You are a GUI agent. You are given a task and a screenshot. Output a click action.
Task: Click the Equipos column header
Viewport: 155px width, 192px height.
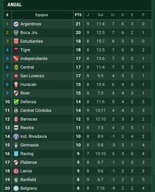pyautogui.click(x=42, y=15)
